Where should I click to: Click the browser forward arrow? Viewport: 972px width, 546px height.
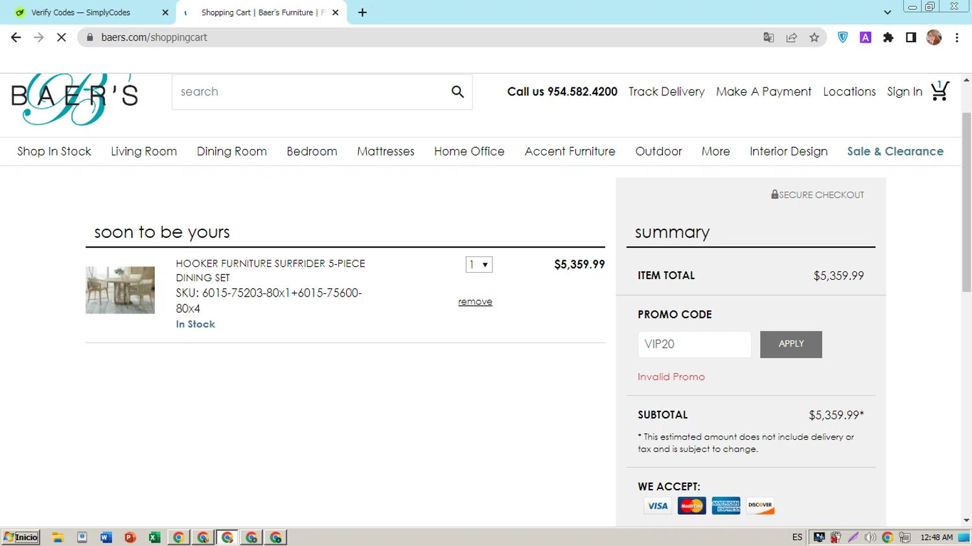click(x=39, y=38)
